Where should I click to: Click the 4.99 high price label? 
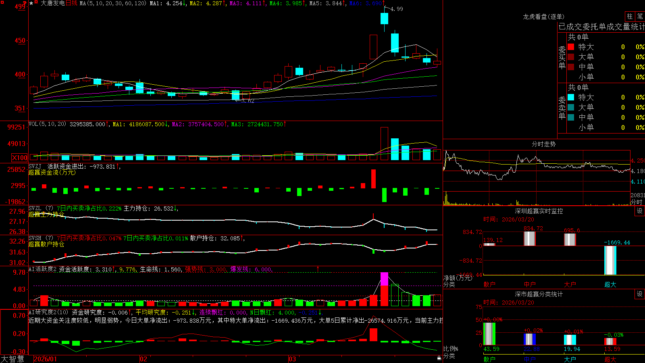pyautogui.click(x=397, y=9)
